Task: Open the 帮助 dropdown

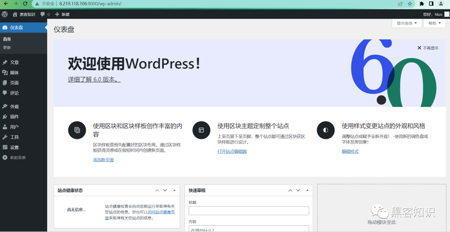Action: tap(435, 23)
